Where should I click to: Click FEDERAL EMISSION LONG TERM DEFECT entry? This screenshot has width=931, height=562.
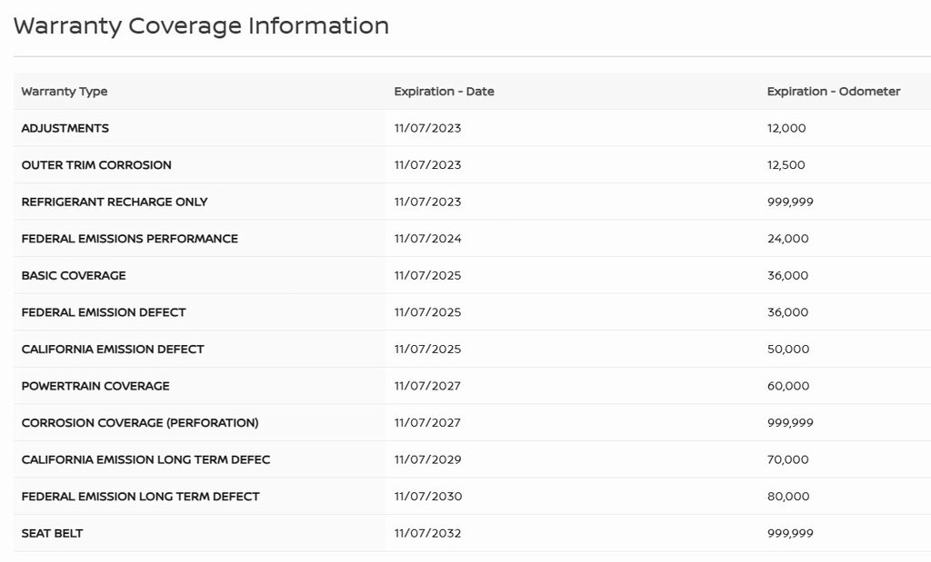[140, 497]
